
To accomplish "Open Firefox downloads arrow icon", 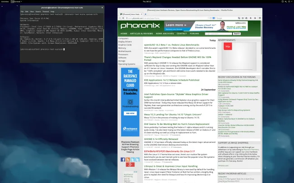I will (251, 18).
